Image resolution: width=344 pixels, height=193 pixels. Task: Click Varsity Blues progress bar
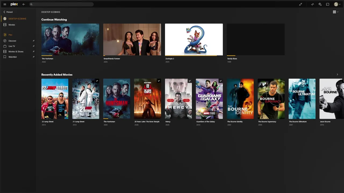(x=256, y=55)
